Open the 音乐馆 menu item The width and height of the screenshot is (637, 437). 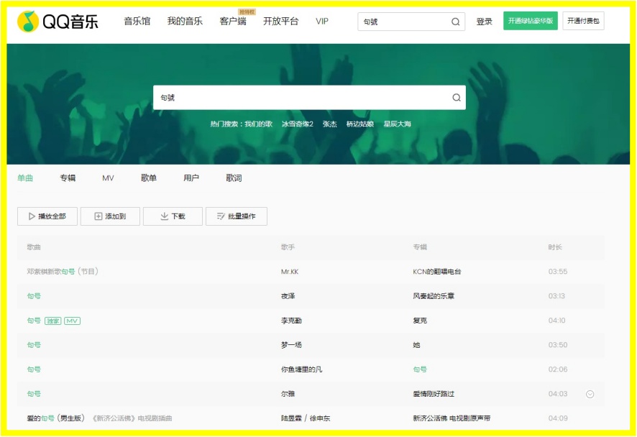[137, 22]
